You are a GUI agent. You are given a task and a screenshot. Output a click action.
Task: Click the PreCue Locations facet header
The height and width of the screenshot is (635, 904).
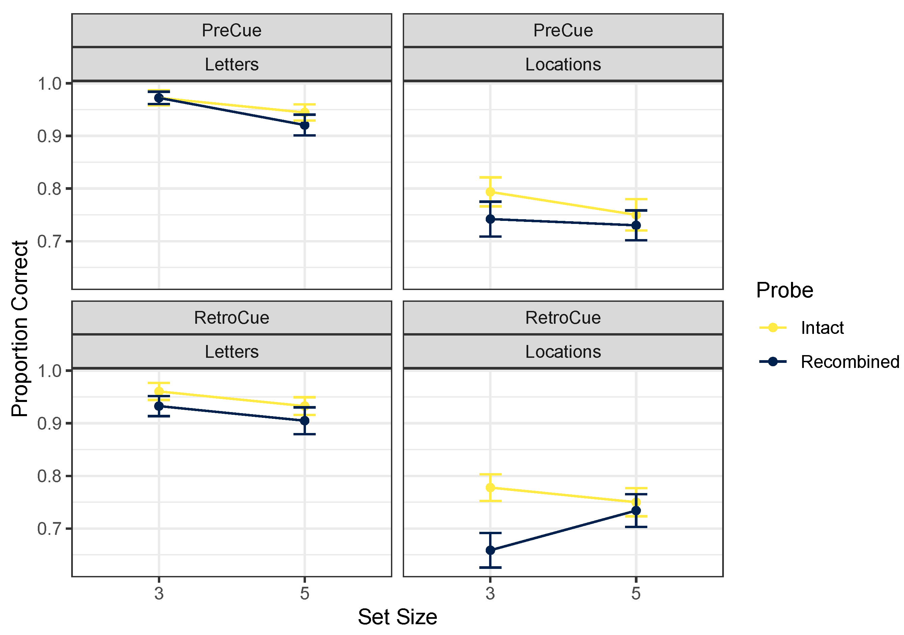pos(563,48)
